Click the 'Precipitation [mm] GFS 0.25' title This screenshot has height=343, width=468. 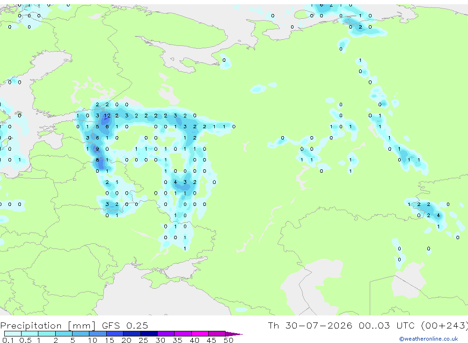[x=74, y=325]
